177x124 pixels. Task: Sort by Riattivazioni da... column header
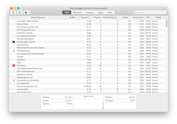click(x=110, y=17)
